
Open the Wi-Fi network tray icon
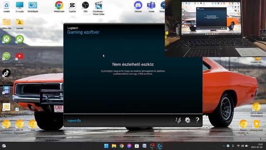(x=238, y=146)
